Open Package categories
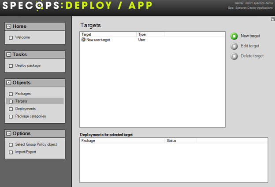 tap(30, 116)
